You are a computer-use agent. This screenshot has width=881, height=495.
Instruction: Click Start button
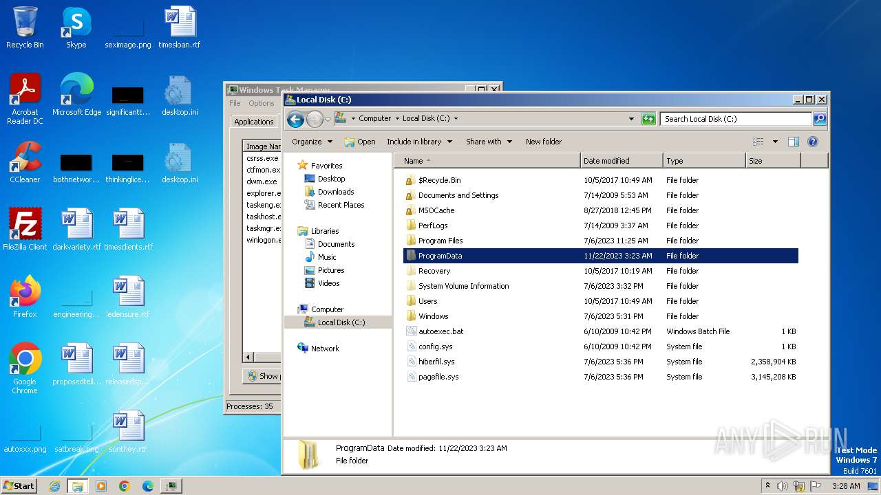(19, 486)
